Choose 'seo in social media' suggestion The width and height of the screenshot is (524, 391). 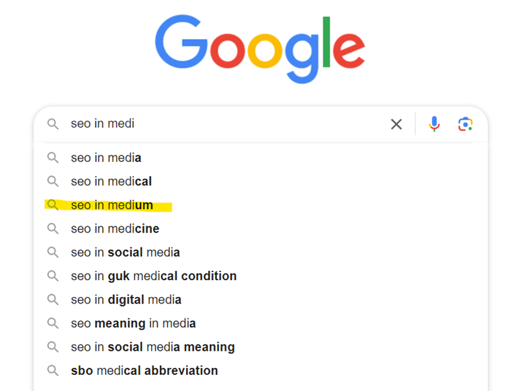click(x=125, y=253)
